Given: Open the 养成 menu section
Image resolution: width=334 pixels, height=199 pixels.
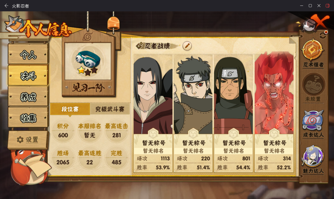Looking at the screenshot, I should coord(28,97).
